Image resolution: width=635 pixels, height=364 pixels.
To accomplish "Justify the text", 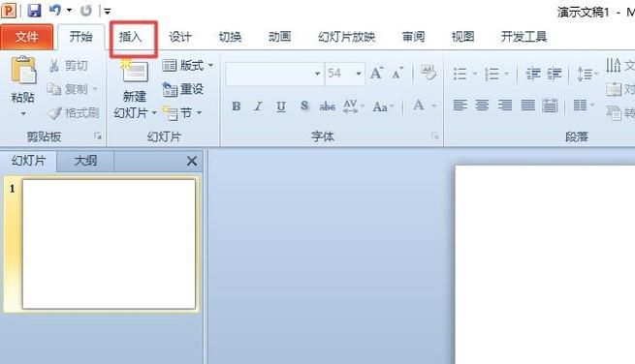I will pos(527,106).
